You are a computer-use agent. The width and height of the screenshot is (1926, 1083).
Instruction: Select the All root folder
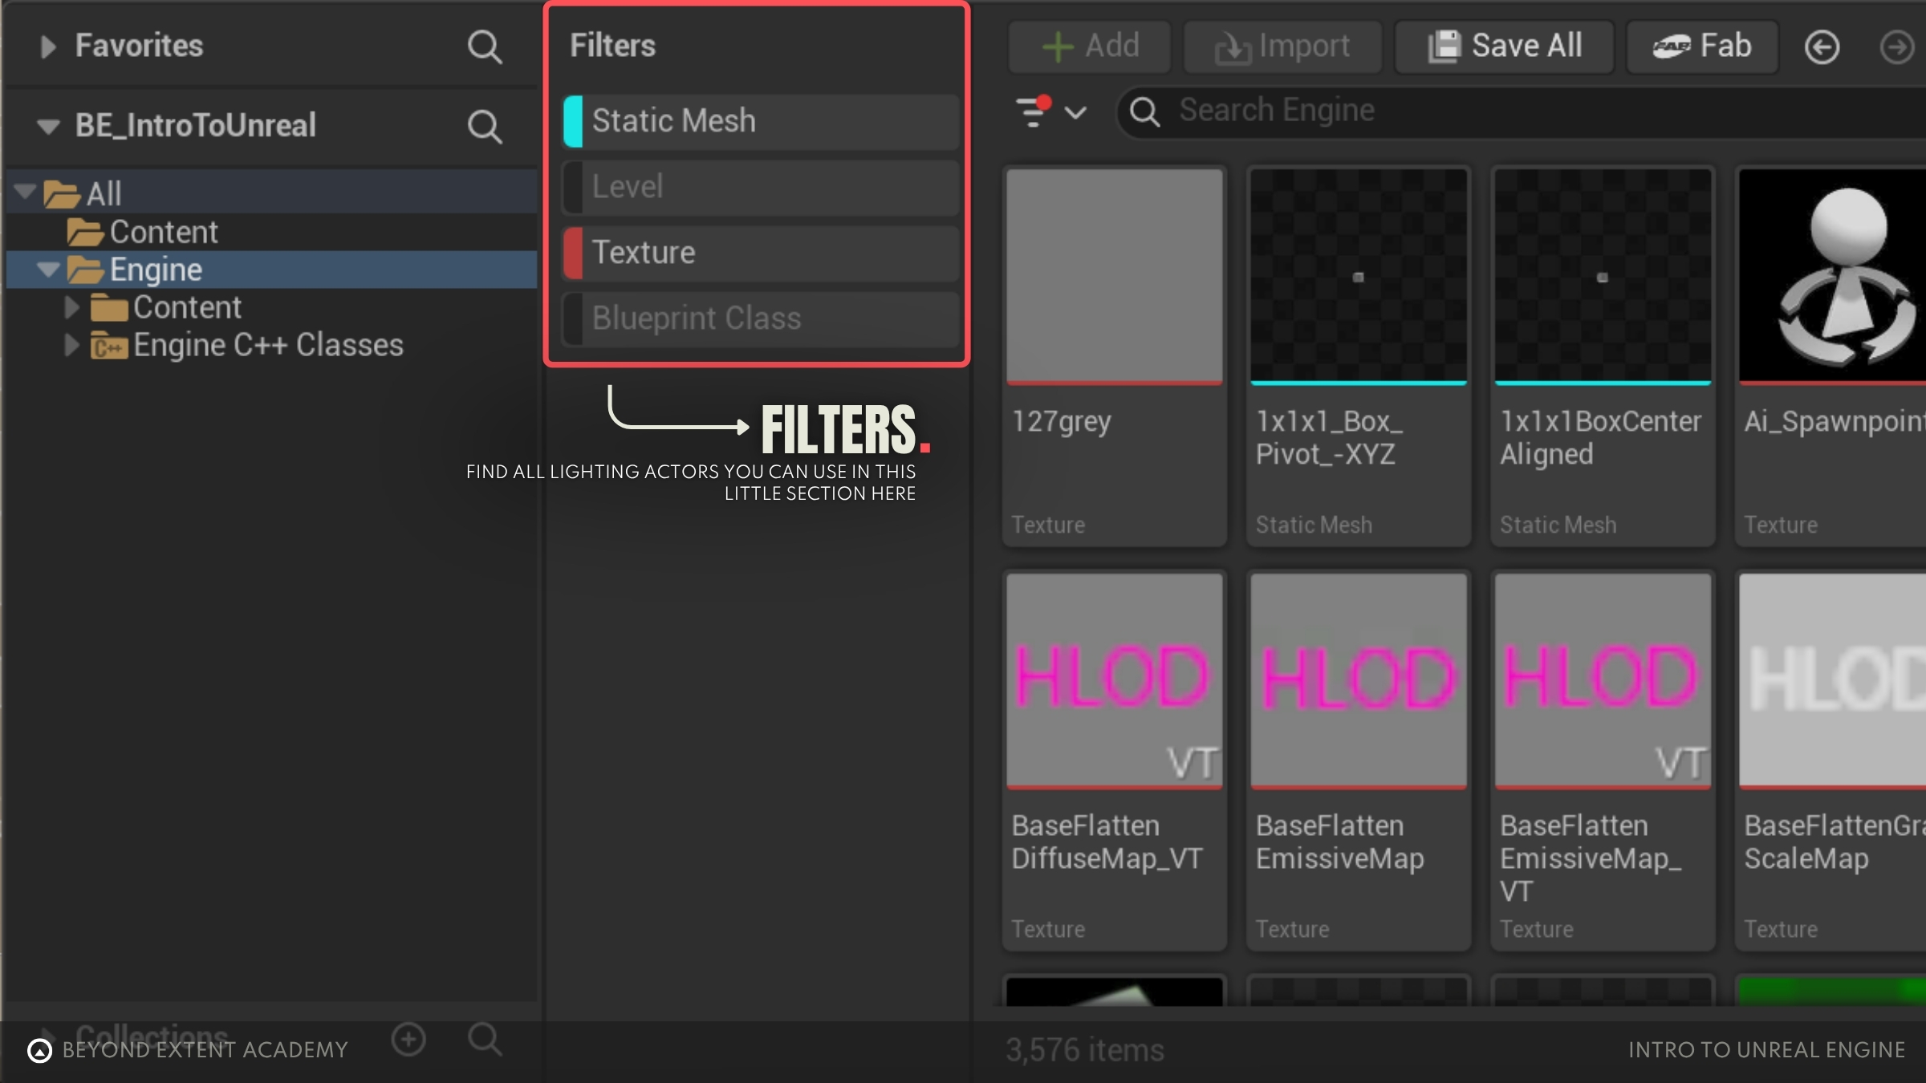(x=104, y=194)
